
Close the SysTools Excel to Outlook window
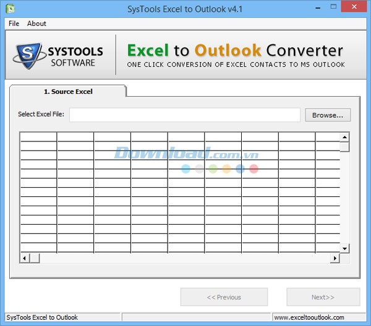(354, 7)
